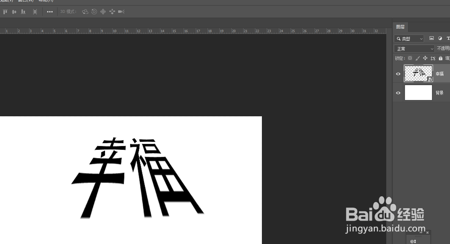Open the ellipsis toolbar options icon
Image resolution: width=450 pixels, height=244 pixels.
[50, 11]
